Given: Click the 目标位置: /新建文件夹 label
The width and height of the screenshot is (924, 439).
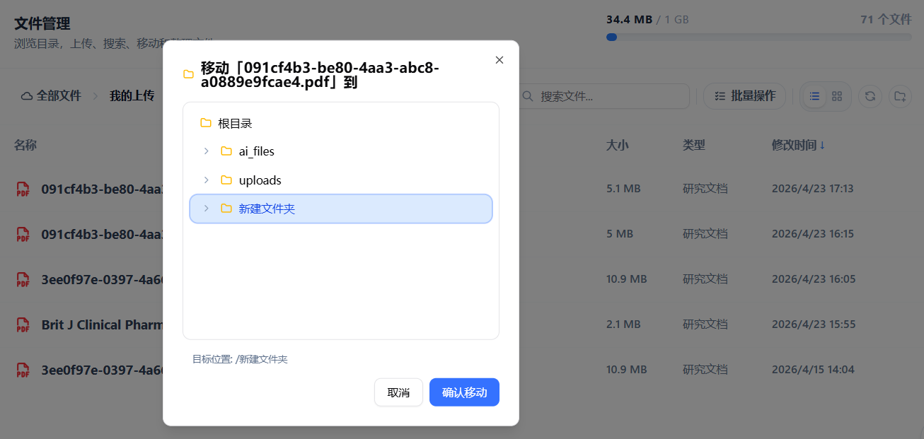Looking at the screenshot, I should click(x=240, y=359).
